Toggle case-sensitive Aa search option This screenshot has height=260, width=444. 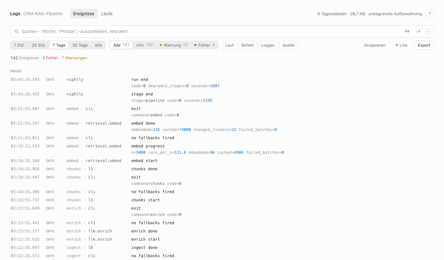(407, 31)
